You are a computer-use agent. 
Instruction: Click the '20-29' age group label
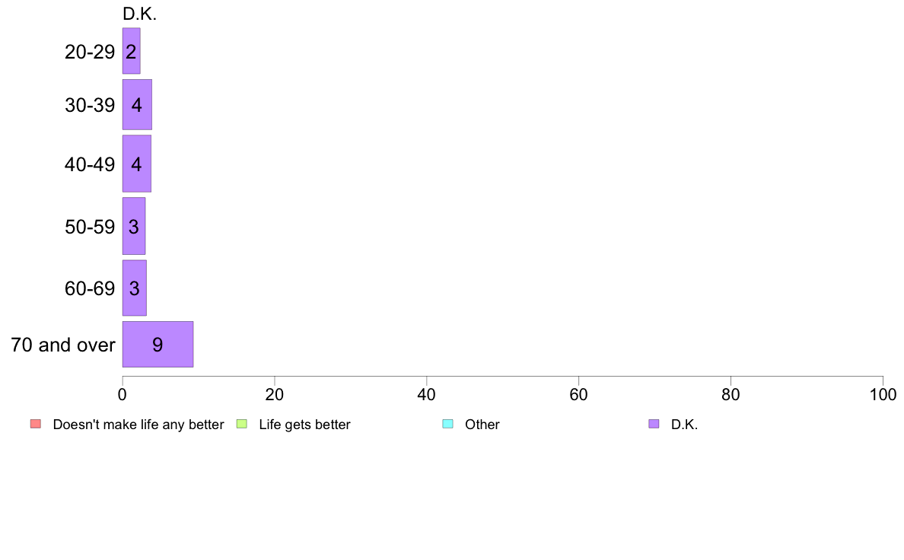[90, 52]
